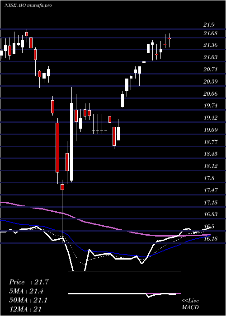
Task: Click the 5MA : 21.4 readout
Action: click(27, 291)
